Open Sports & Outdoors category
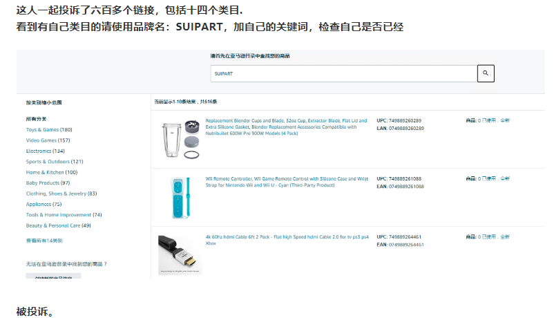556x318 pixels. click(x=55, y=162)
